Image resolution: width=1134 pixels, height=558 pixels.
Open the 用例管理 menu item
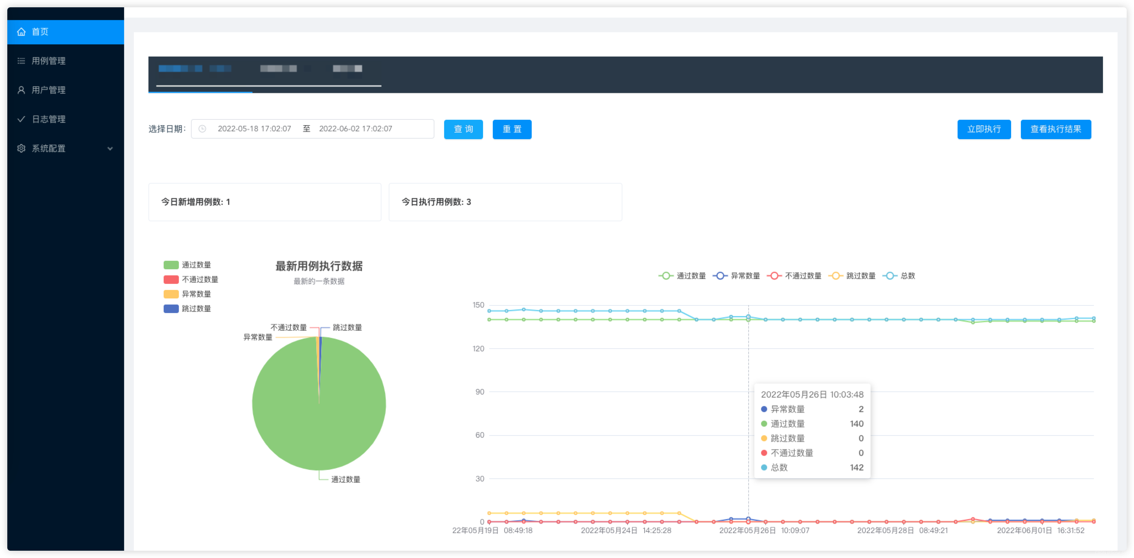tap(66, 61)
